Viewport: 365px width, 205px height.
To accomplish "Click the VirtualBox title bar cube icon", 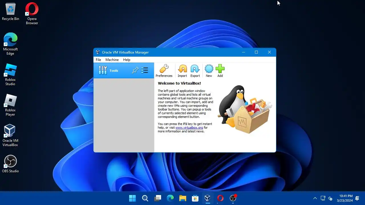I will point(98,52).
